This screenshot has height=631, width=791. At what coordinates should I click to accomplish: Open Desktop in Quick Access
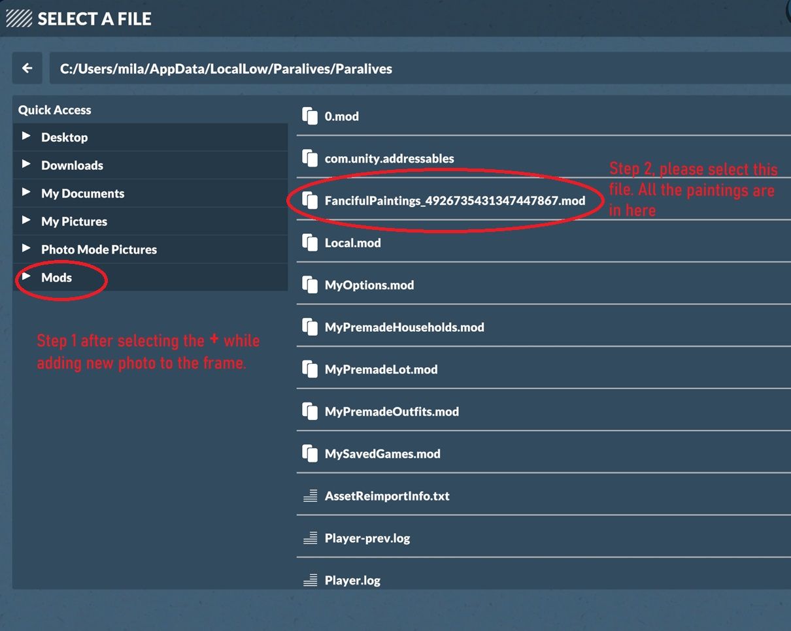[150, 137]
